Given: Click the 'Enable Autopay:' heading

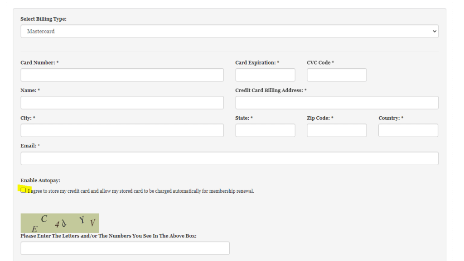Looking at the screenshot, I should [40, 180].
